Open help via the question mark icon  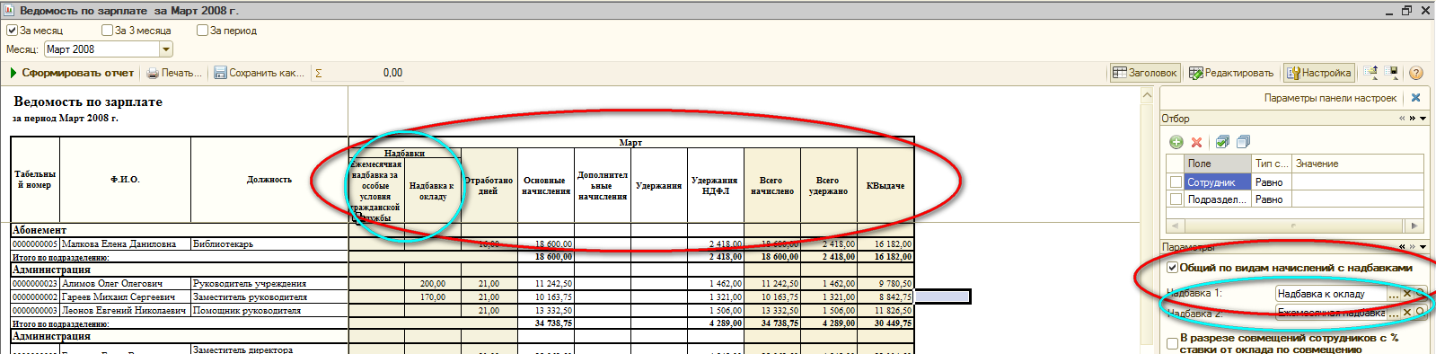tap(1416, 73)
